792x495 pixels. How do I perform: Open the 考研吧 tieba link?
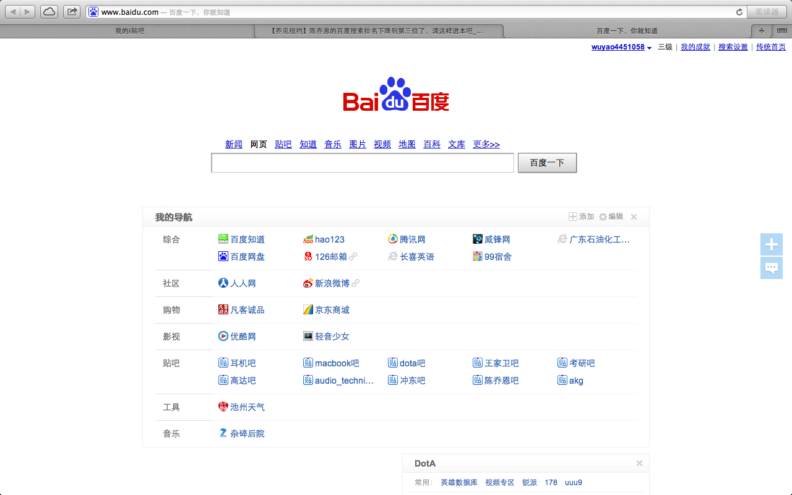582,363
